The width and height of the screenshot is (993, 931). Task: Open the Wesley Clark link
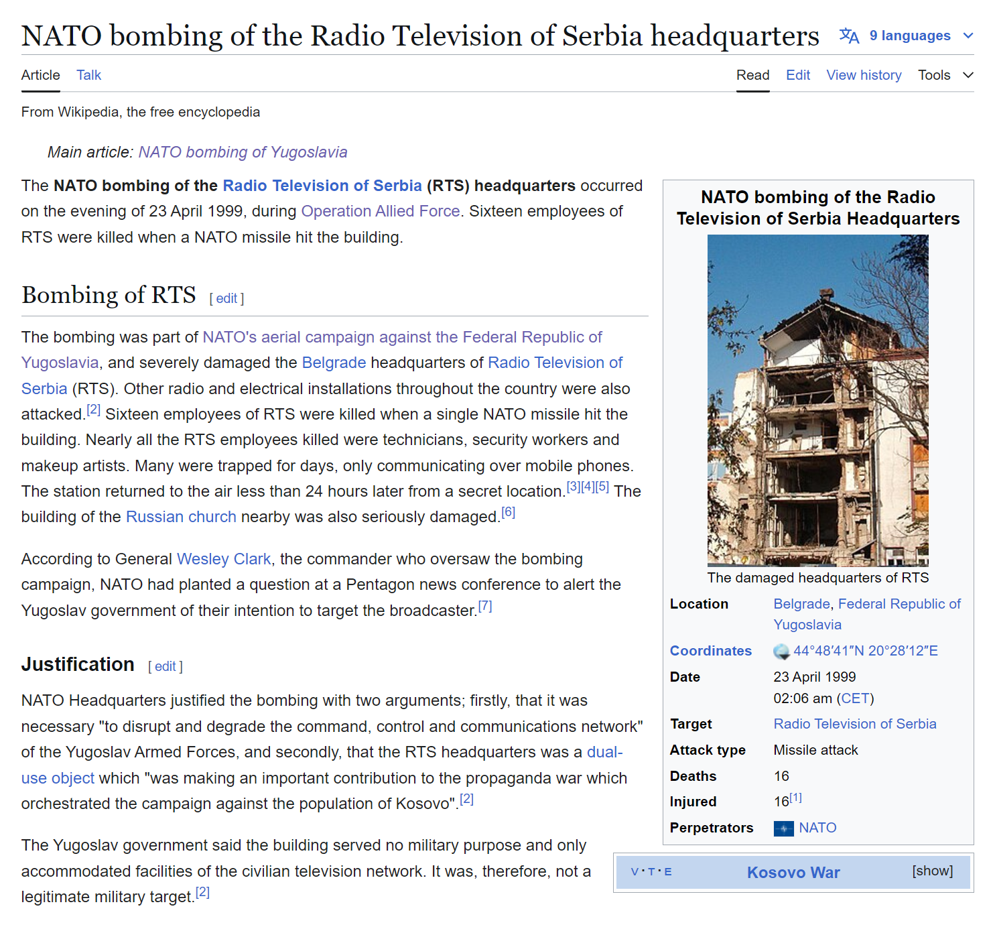224,559
